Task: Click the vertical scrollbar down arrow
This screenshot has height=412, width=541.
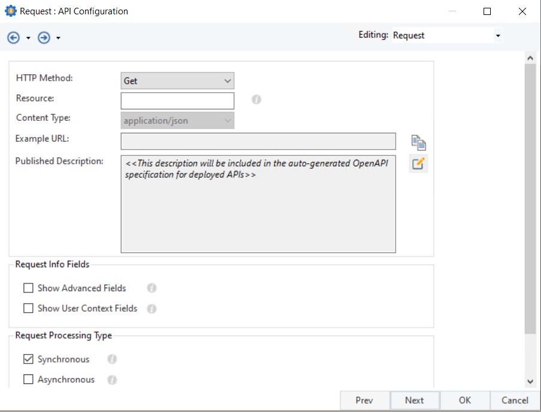Action: 530,381
